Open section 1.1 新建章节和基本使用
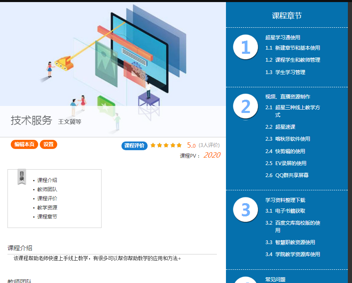This screenshot has width=352, height=283. coord(293,48)
